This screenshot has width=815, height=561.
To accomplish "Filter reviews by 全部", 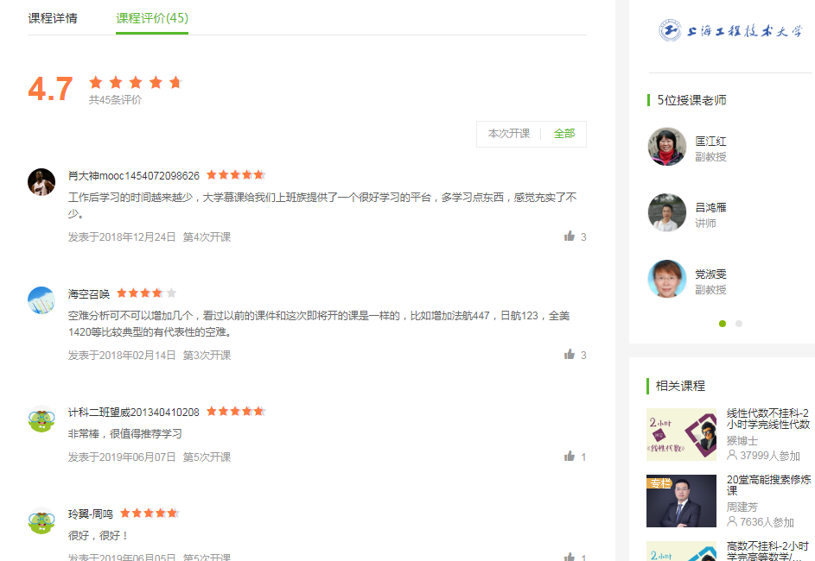I will pos(564,134).
